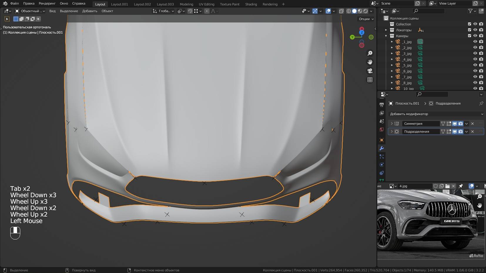Toggle proportional editing icon
486x273 pixels.
(x=207, y=11)
